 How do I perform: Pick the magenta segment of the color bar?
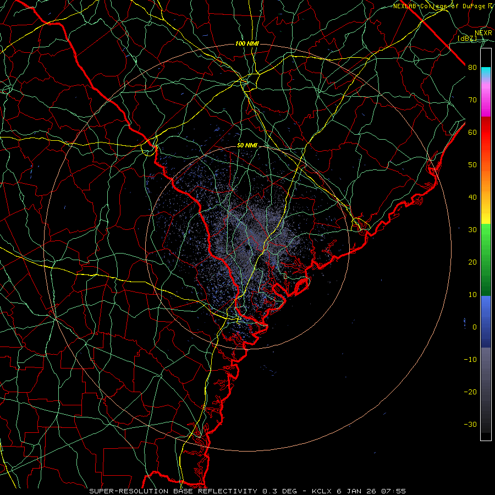tap(486, 101)
